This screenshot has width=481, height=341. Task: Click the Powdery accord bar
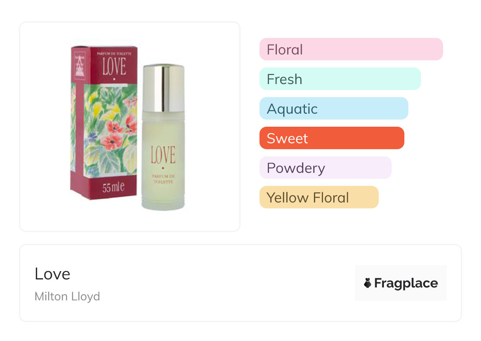[325, 168]
